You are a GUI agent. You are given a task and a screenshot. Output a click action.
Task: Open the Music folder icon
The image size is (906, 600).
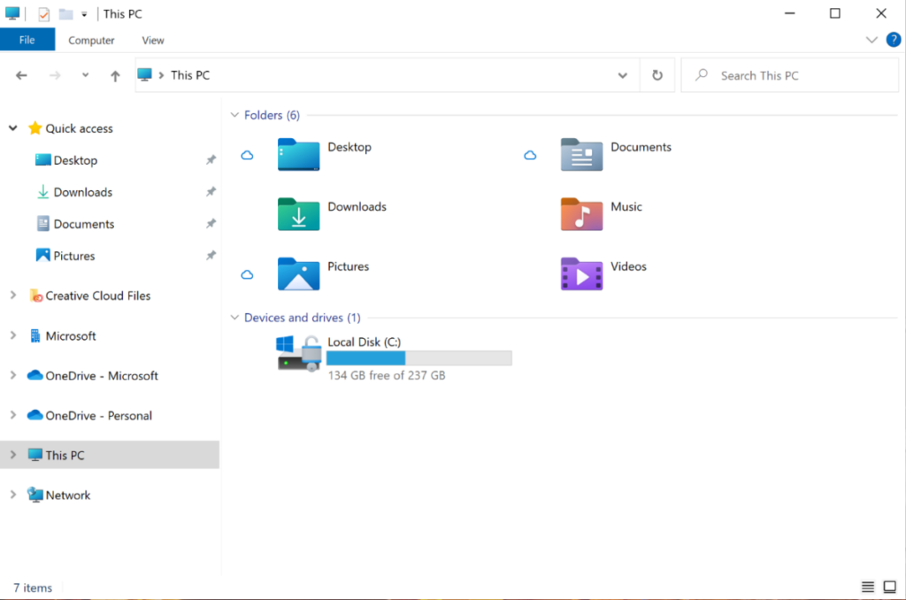pos(581,214)
